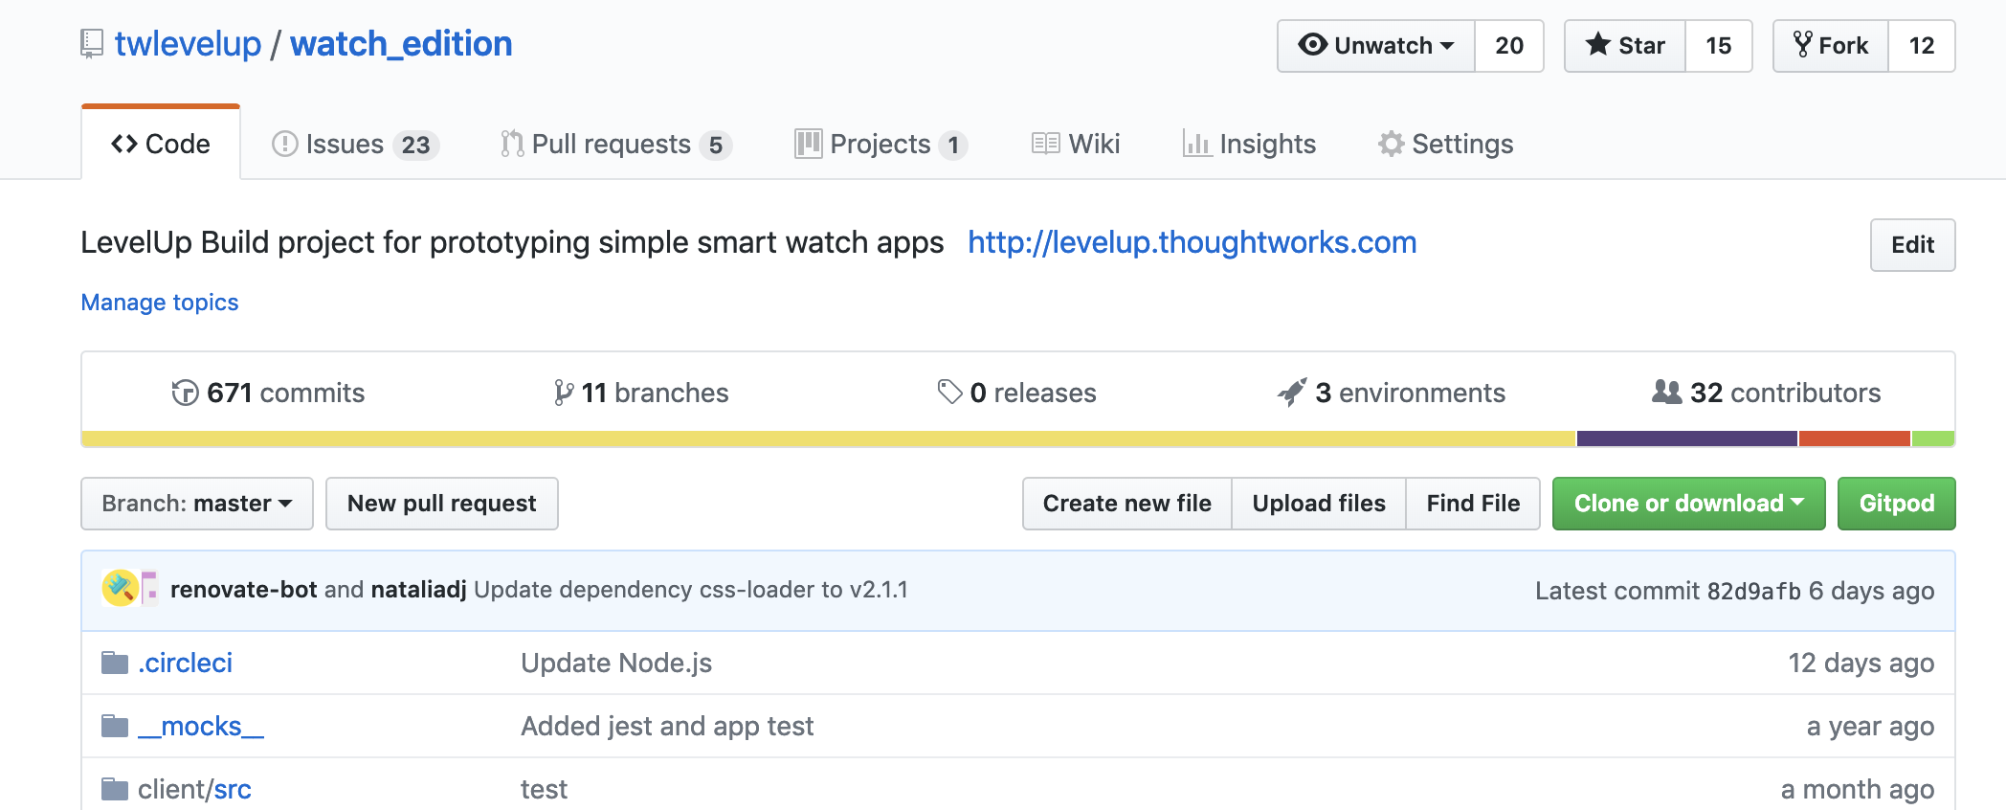The height and width of the screenshot is (810, 2006).
Task: Star the watch_edition repository
Action: pyautogui.click(x=1625, y=46)
